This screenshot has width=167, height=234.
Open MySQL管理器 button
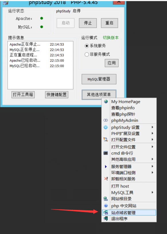[99, 79]
